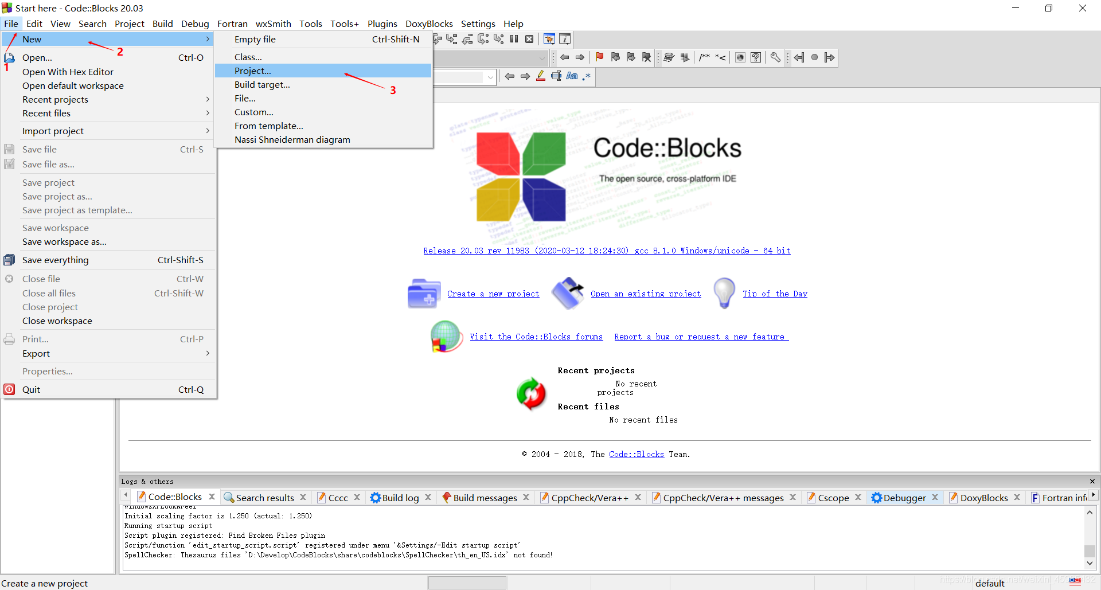Click the Next instruction debugger icon
Viewport: 1101px width, 590px height.
click(483, 39)
